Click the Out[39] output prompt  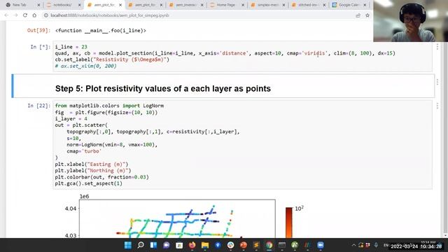(x=38, y=30)
